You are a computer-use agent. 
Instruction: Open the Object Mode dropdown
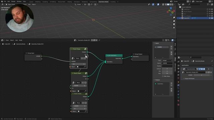(x=10, y=4)
